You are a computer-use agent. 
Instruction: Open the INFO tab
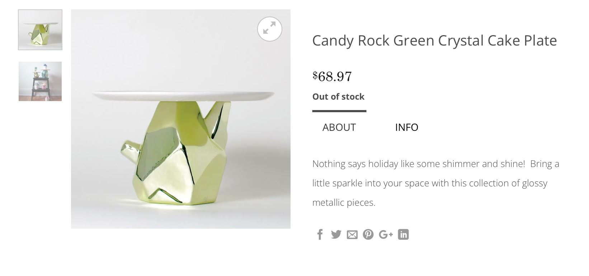406,127
